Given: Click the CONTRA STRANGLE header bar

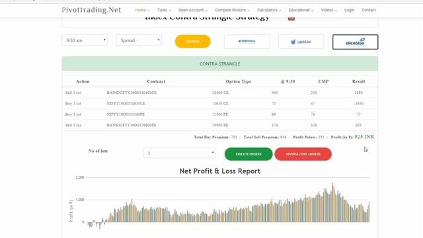Looking at the screenshot, I should (220, 63).
